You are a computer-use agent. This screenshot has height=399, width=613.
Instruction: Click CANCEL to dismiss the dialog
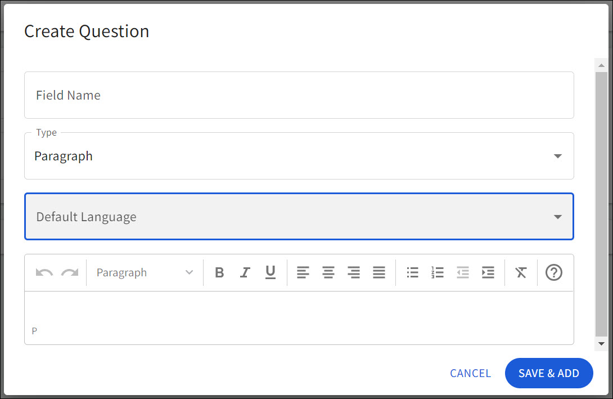(x=470, y=373)
